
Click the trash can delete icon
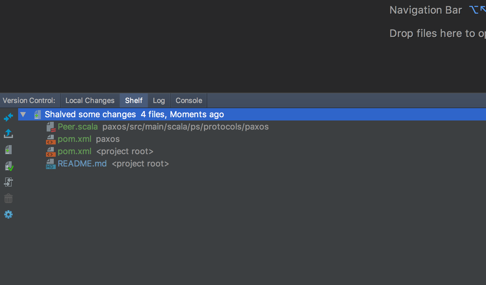pyautogui.click(x=8, y=198)
